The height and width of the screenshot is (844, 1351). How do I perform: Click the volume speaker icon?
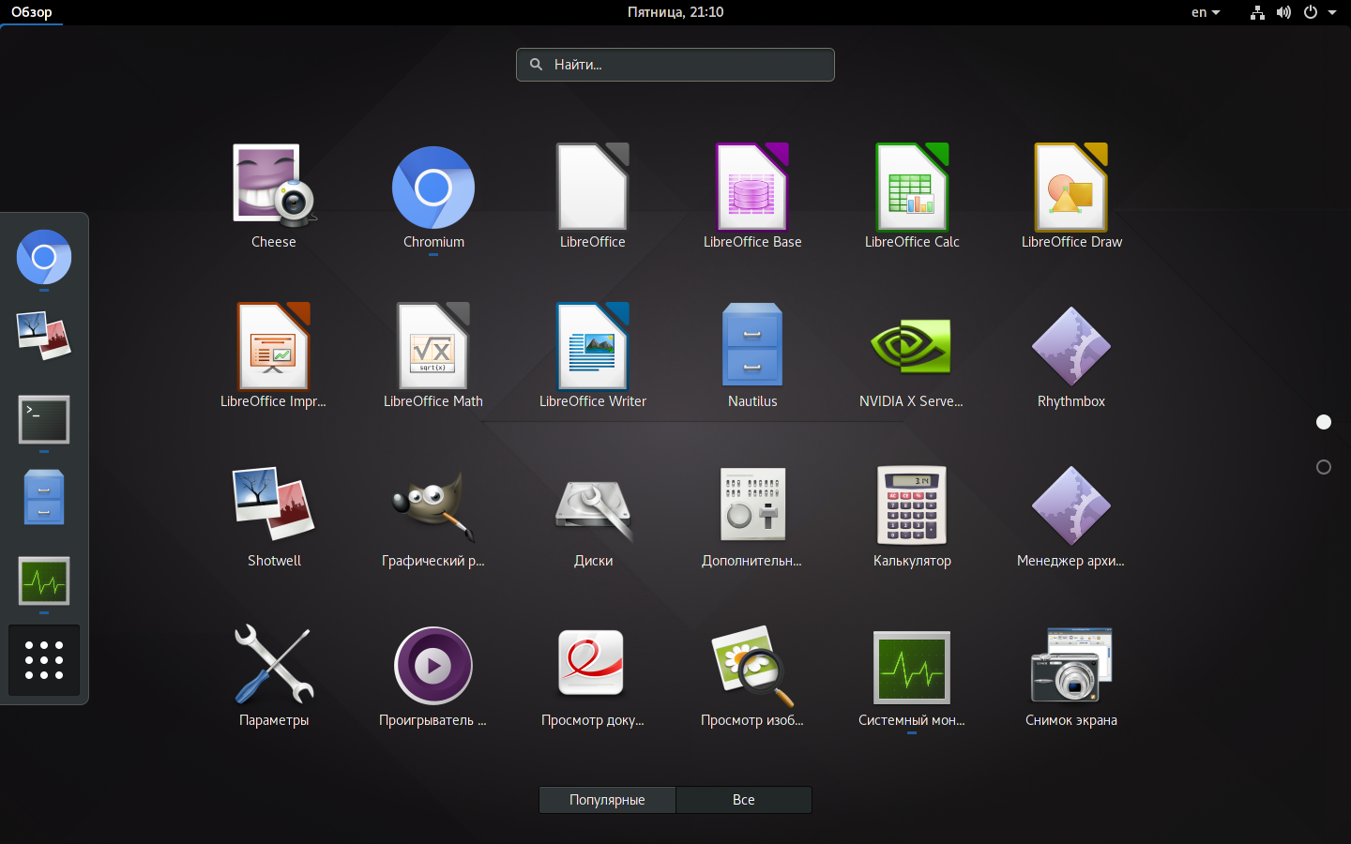click(1283, 12)
